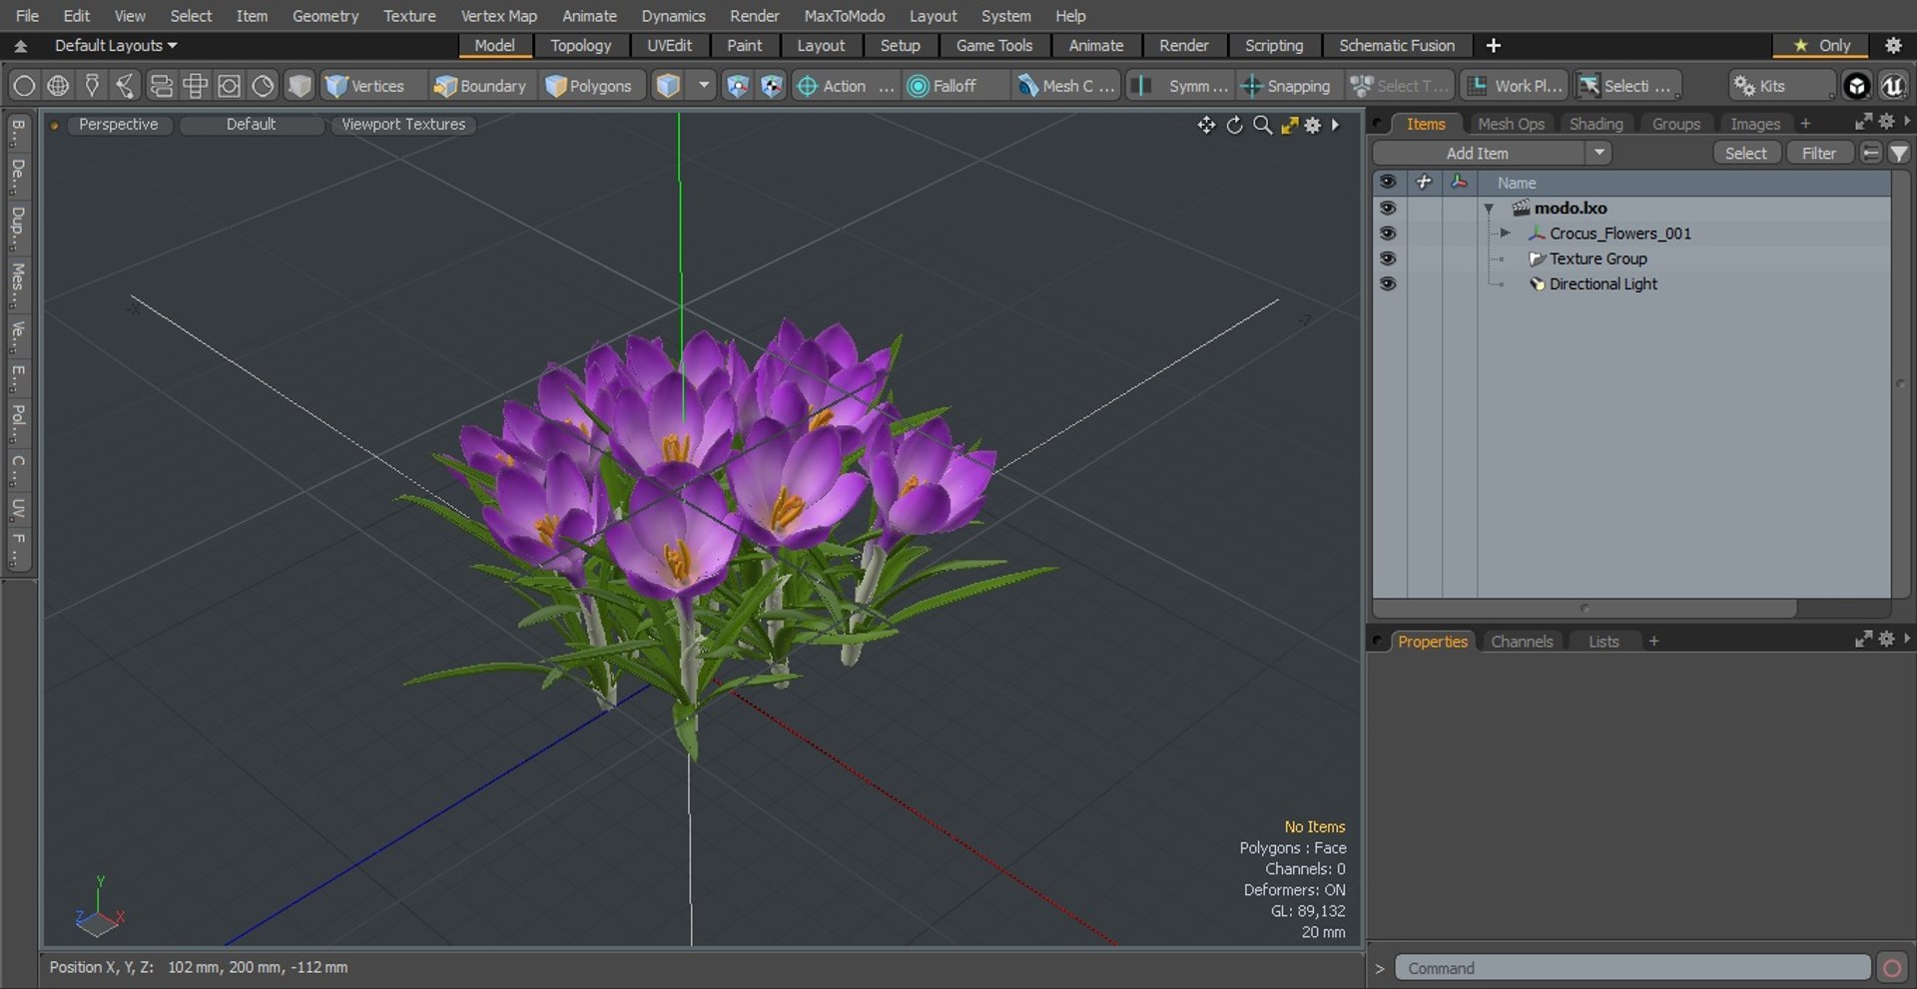Click the Mesh Constraint button

coord(1066,86)
